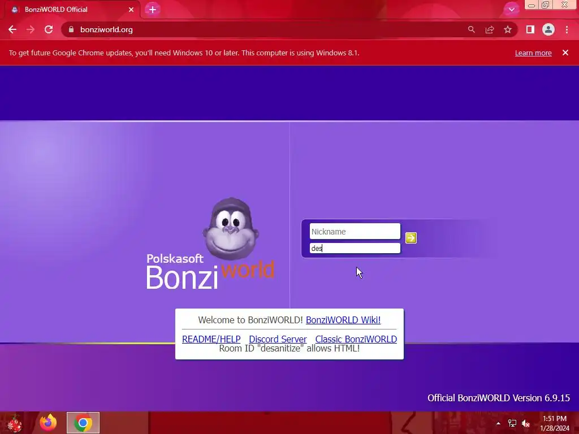Open the Chrome three-dot menu
The image size is (579, 434).
(567, 29)
